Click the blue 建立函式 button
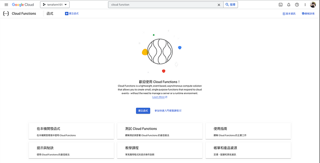320x163 pixels. [x=143, y=111]
